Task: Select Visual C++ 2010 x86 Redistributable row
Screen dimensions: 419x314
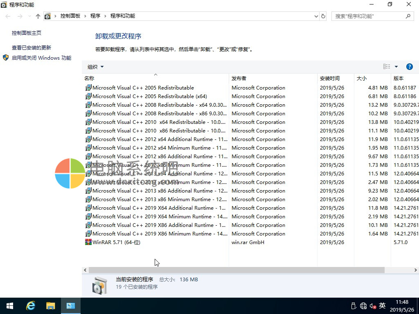Action: [x=250, y=130]
